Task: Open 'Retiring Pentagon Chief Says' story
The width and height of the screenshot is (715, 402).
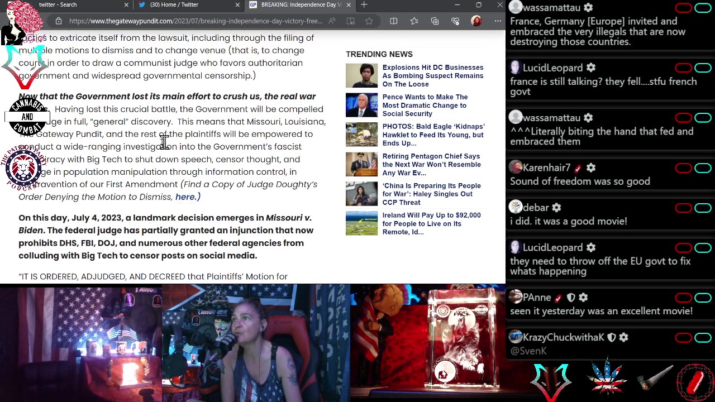Action: (x=431, y=165)
